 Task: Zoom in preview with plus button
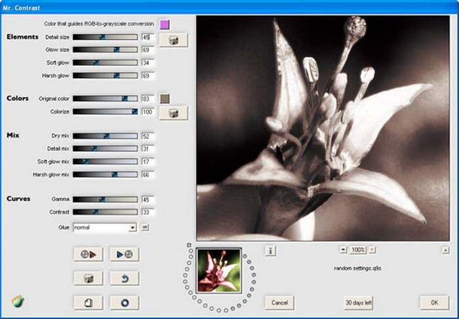pyautogui.click(x=372, y=250)
